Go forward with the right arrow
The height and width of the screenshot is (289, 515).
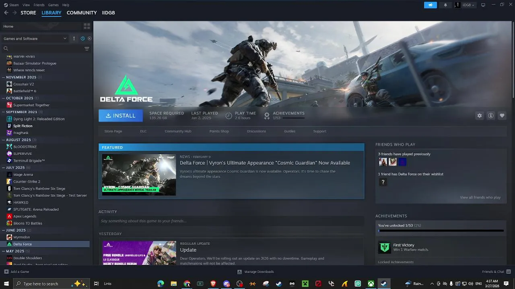coord(14,13)
